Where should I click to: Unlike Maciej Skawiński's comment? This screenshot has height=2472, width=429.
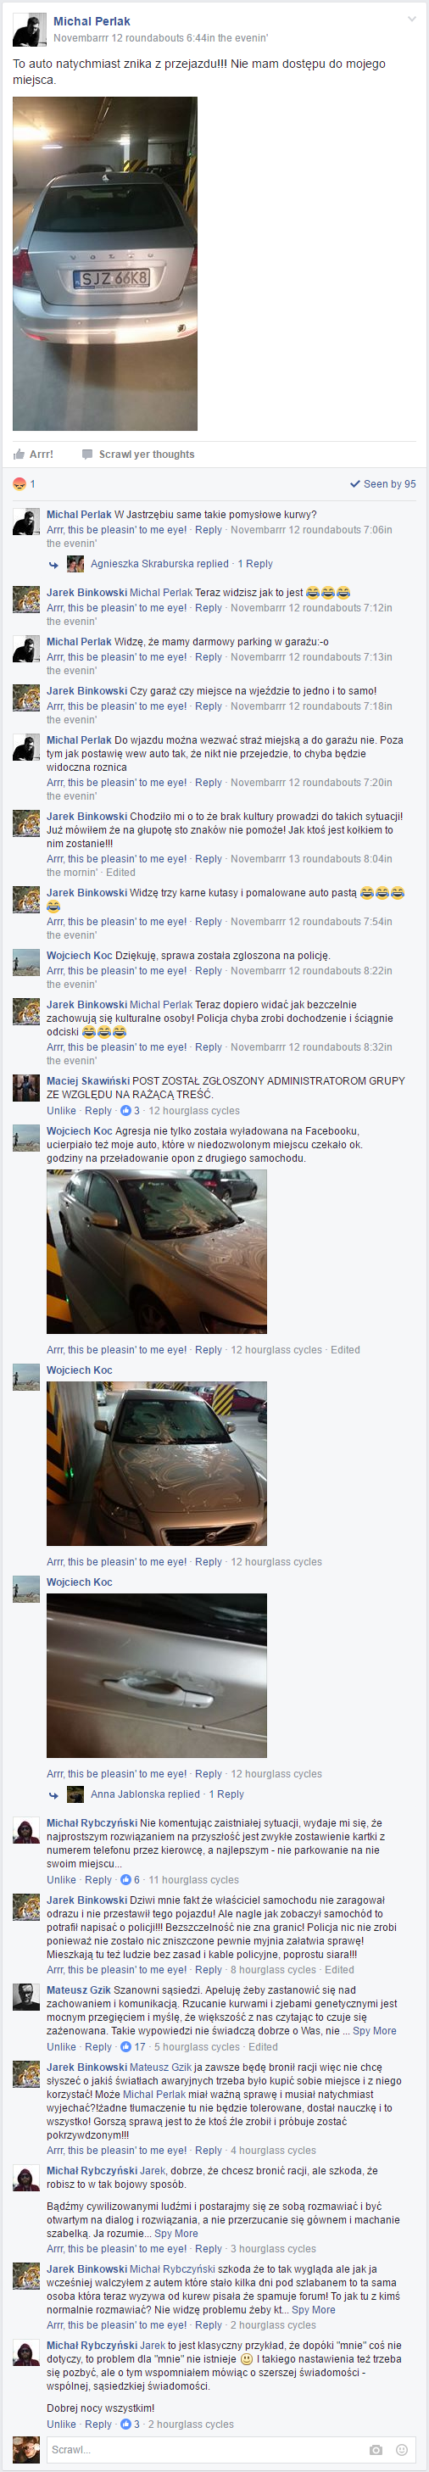pyautogui.click(x=61, y=1110)
